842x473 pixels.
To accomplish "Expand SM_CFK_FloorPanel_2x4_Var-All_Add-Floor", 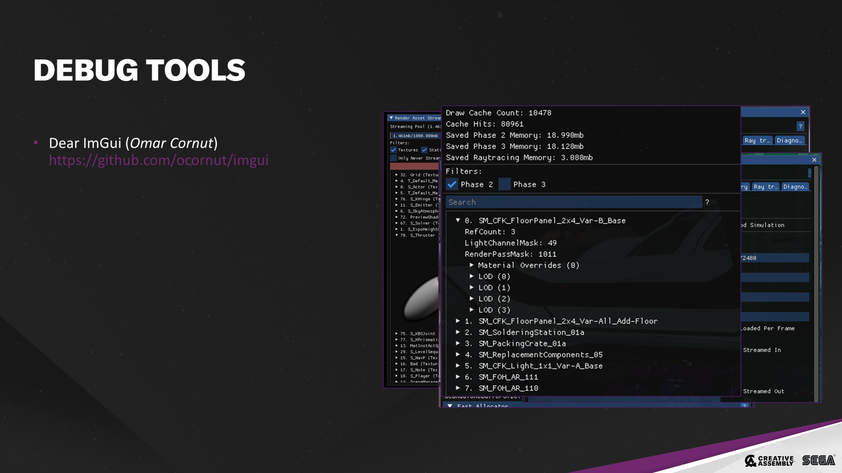I will click(458, 321).
